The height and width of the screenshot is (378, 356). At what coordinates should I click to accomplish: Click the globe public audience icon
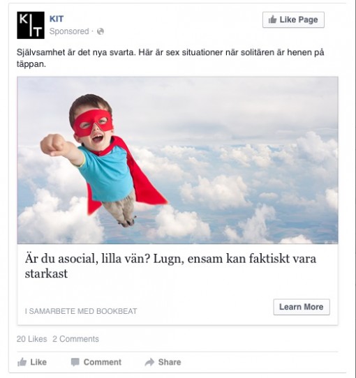click(x=101, y=31)
